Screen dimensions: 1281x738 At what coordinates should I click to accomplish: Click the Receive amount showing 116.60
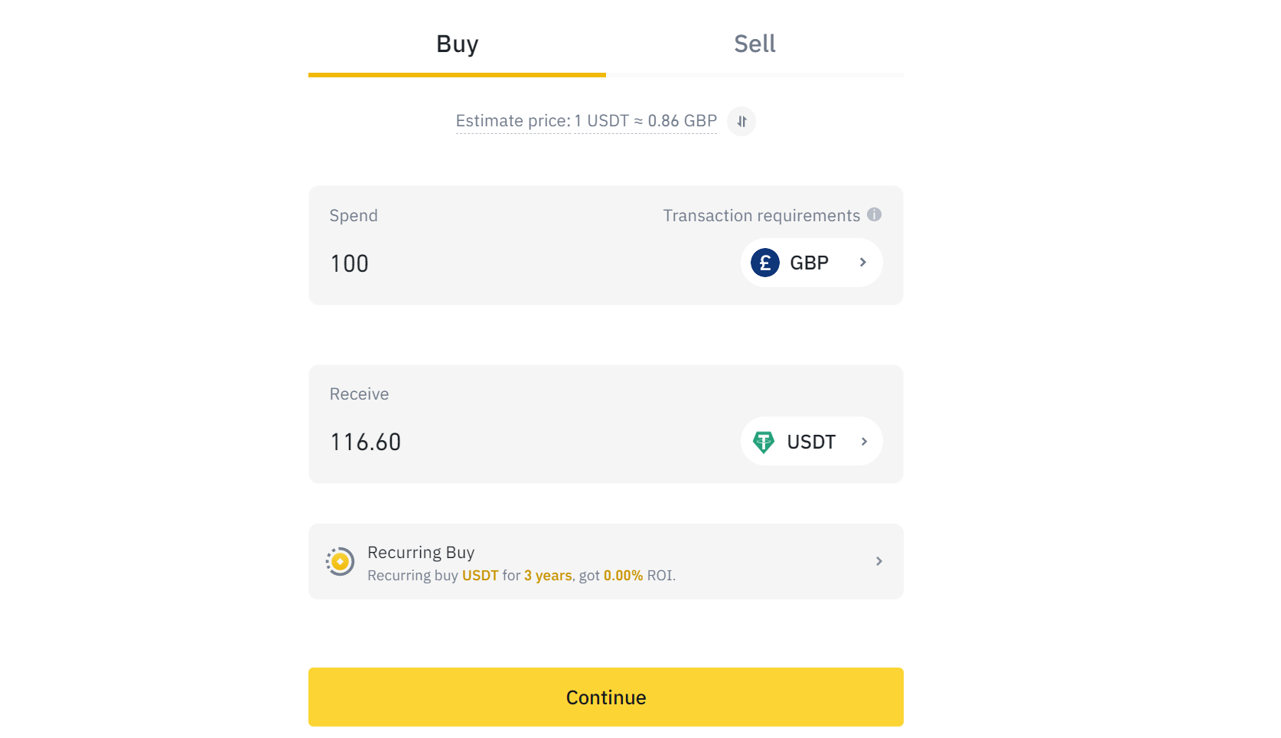point(365,441)
